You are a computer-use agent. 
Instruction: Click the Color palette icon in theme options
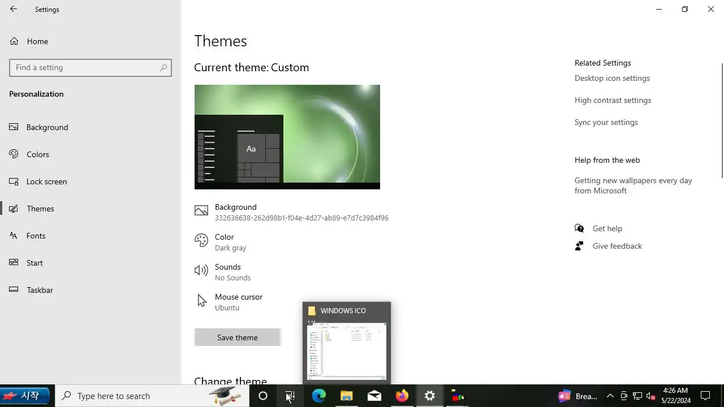(x=201, y=241)
